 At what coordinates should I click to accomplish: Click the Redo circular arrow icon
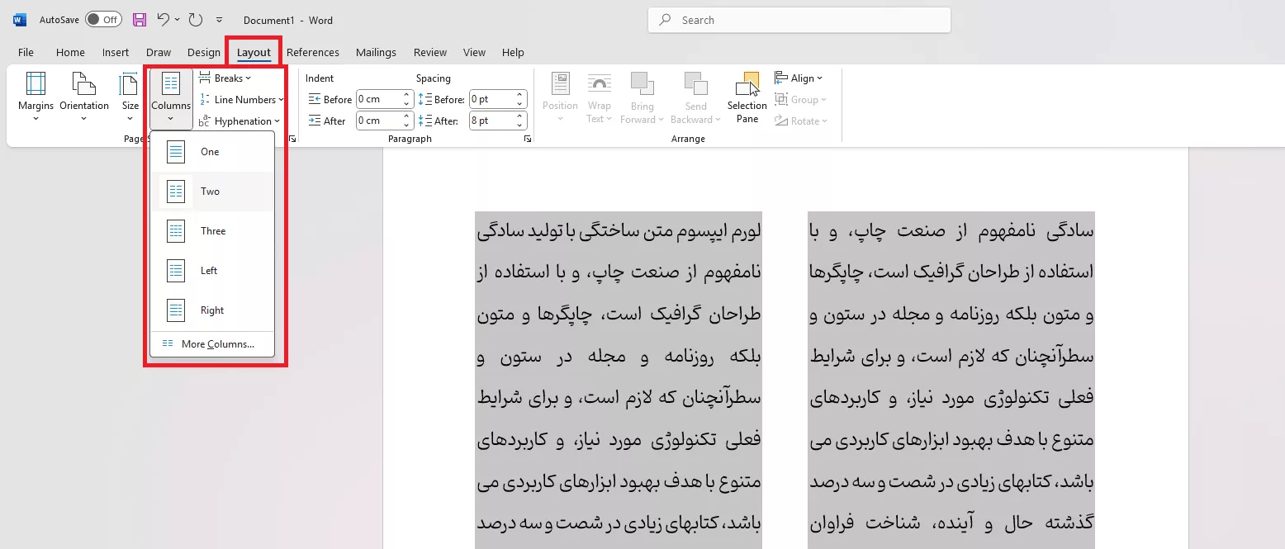(196, 20)
